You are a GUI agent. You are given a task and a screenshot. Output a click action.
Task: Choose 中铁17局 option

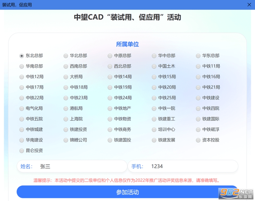coord(22,87)
